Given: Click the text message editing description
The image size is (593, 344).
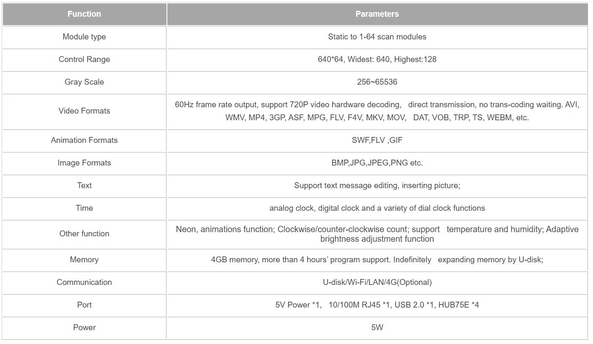Looking at the screenshot, I should tap(377, 186).
